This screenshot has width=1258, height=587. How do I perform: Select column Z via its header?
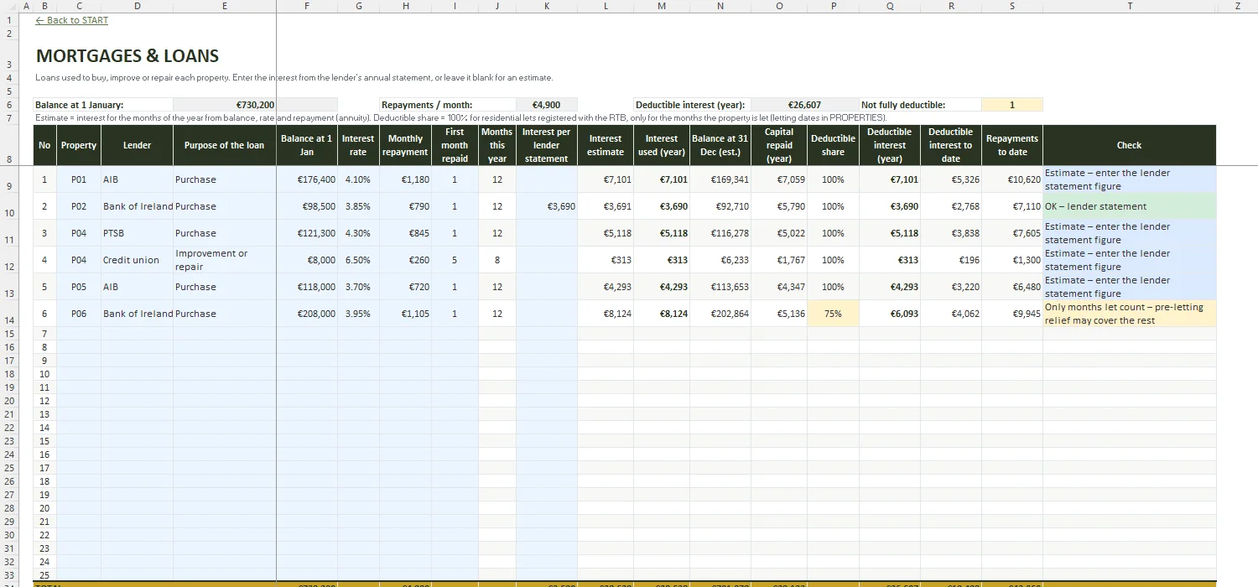[x=1238, y=6]
